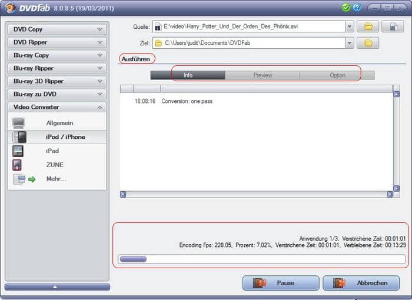Click the ISO image file source button
The width and height of the screenshot is (412, 300).
pos(393,26)
